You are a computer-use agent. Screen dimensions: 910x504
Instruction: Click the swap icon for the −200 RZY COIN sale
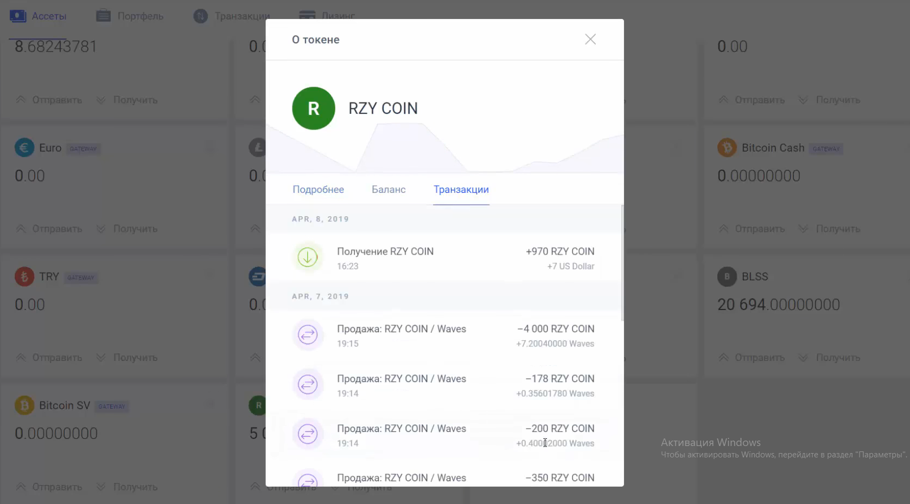point(308,435)
